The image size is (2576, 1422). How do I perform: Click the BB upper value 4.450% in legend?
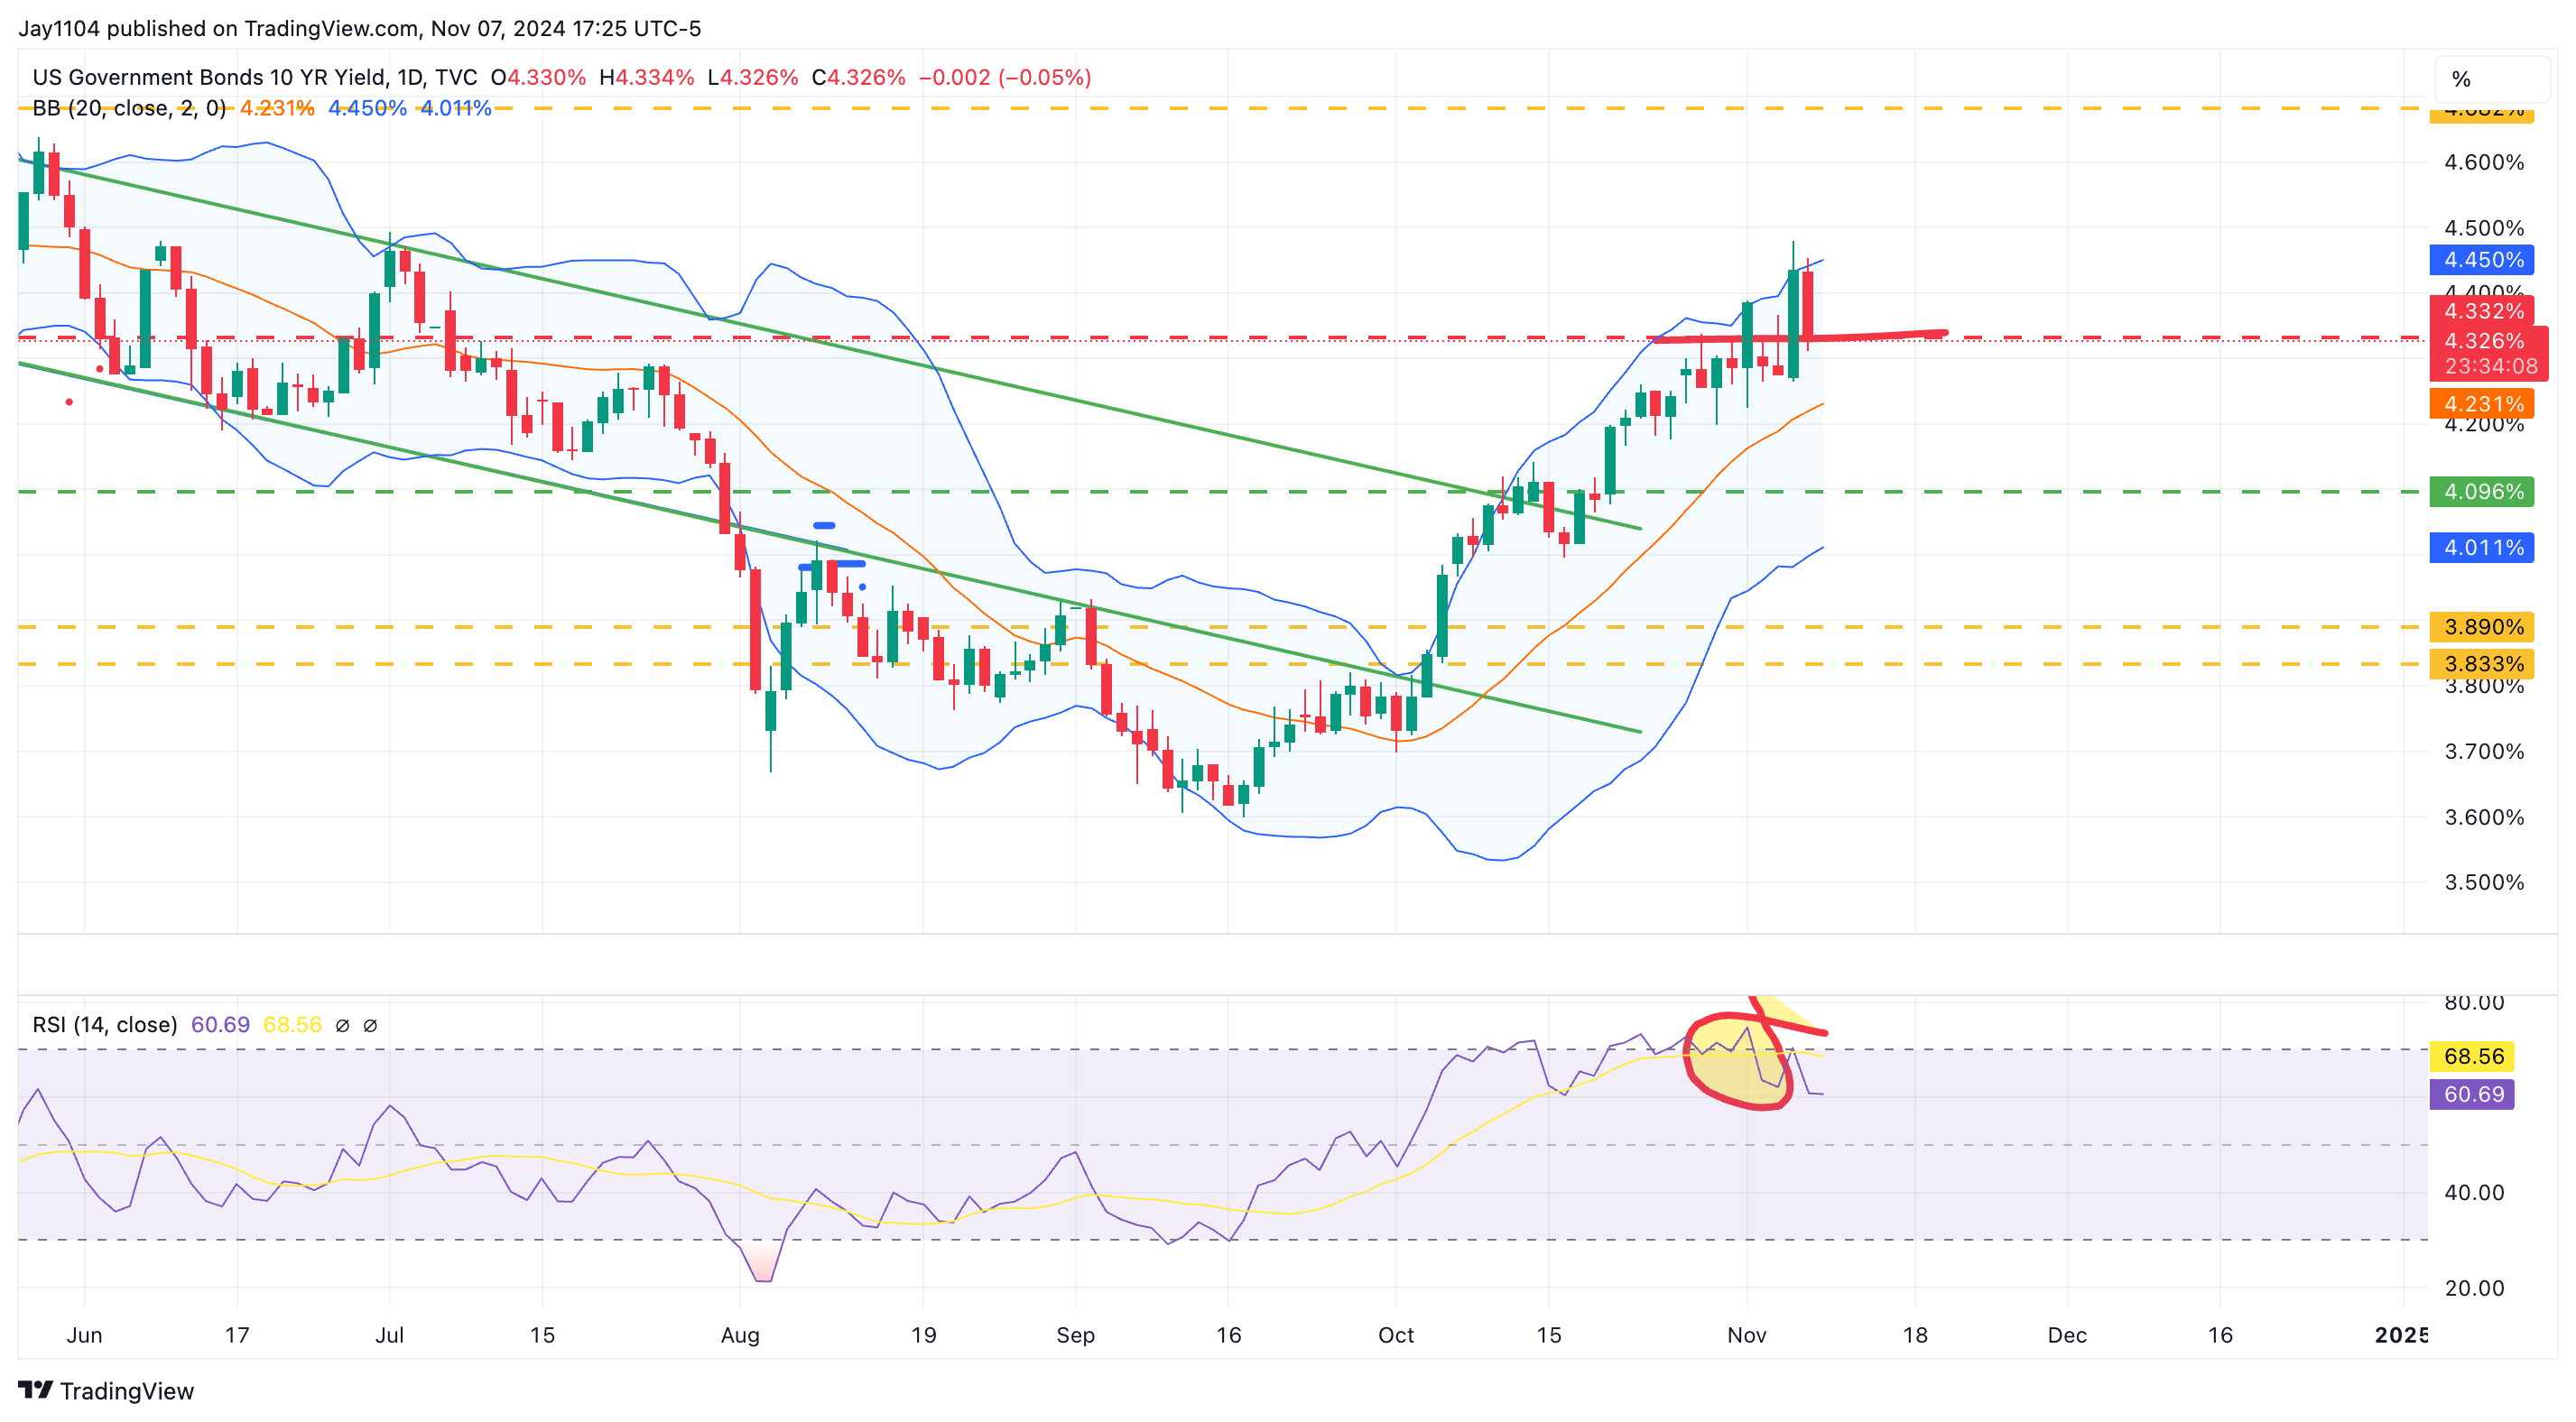pos(367,108)
